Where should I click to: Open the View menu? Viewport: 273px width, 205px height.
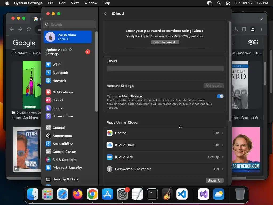75,3
